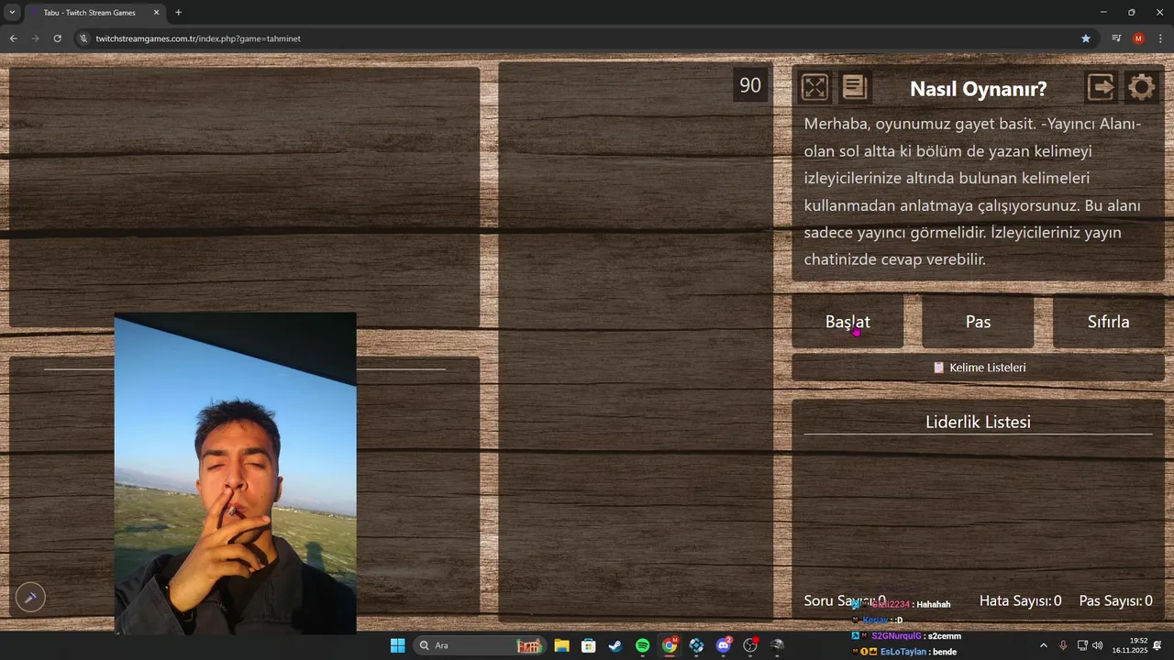
Task: Click the microphone tray icon
Action: click(x=1063, y=645)
